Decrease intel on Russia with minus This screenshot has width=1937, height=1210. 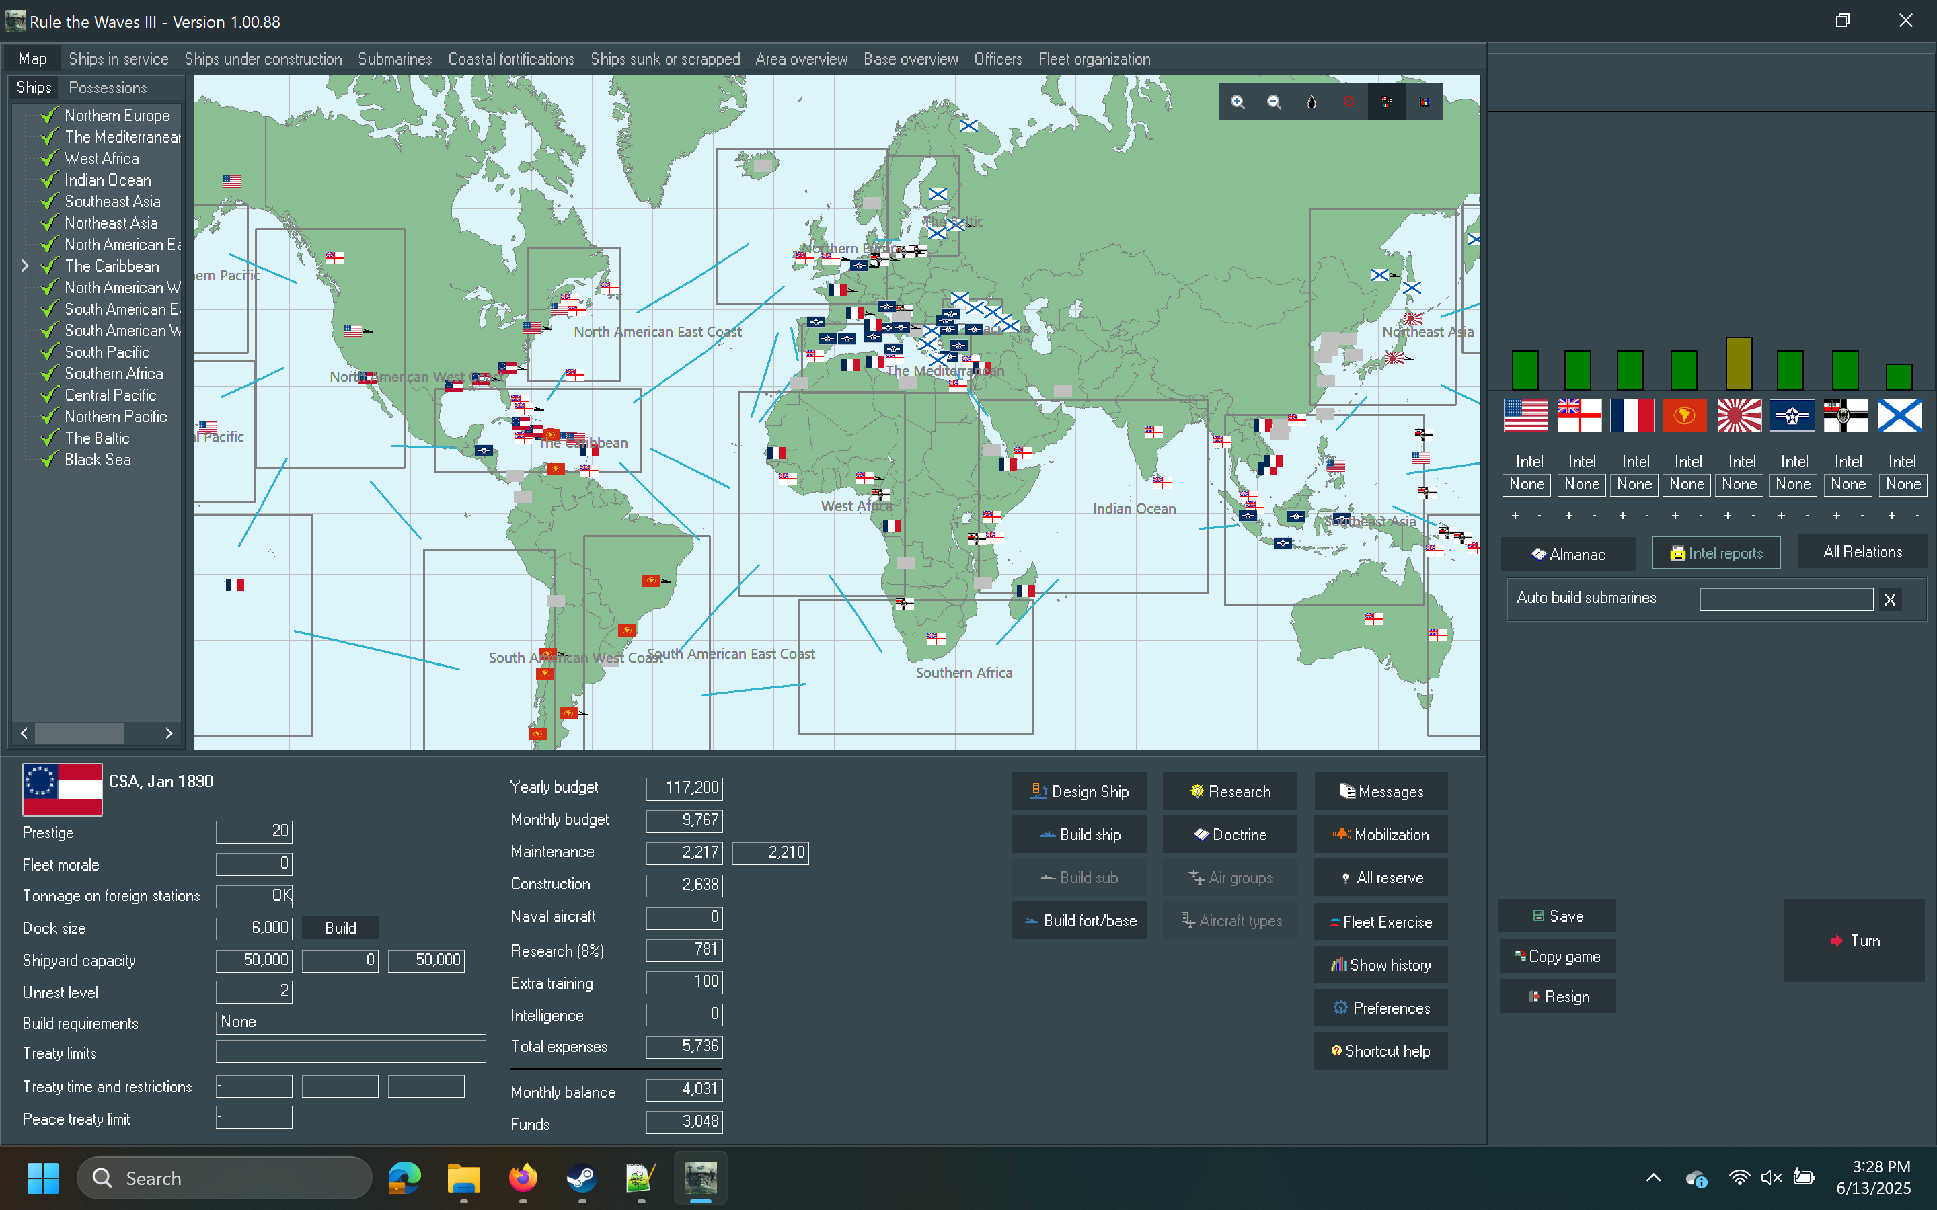(1917, 516)
